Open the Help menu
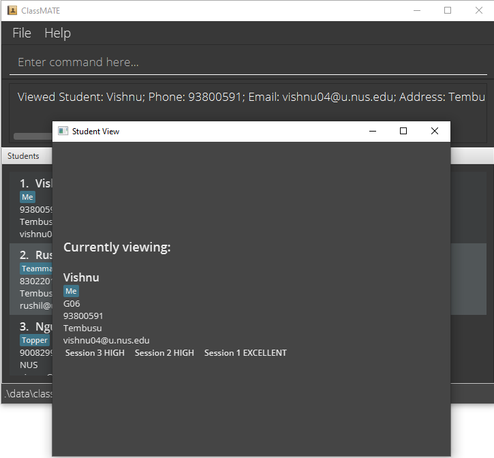 click(58, 33)
